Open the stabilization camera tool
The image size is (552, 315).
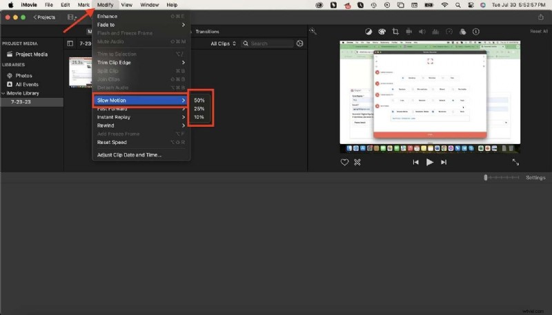pos(408,32)
